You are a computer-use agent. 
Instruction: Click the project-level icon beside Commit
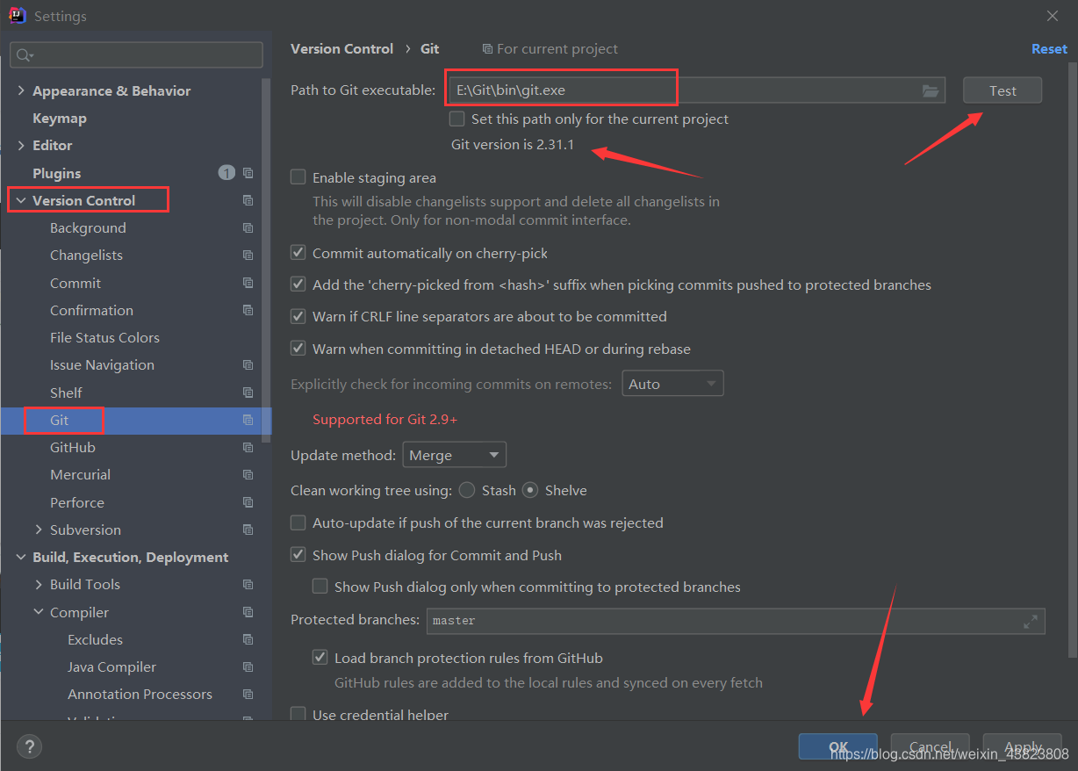tap(248, 283)
